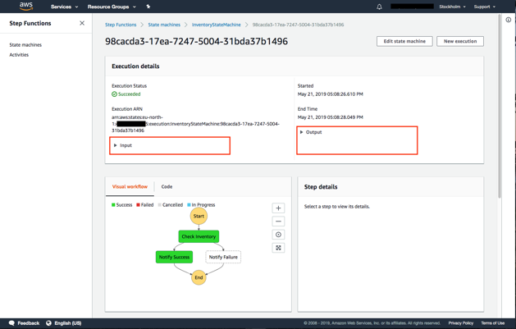Open the Stockholm region dropdown

453,7
